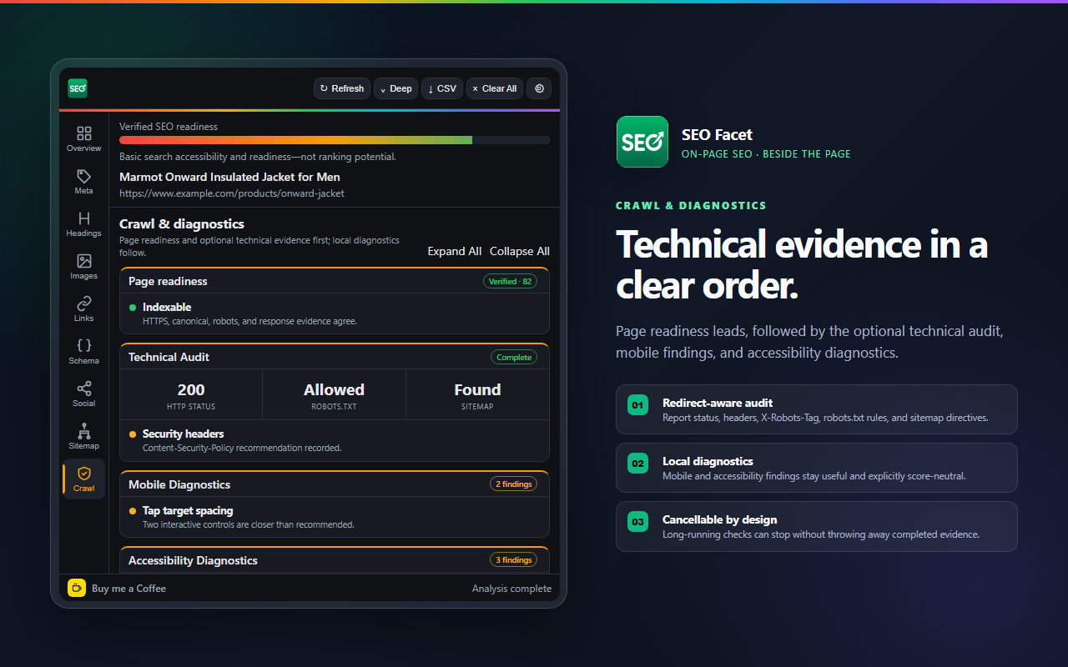Select the Security headers finding row
The height and width of the screenshot is (667, 1068).
335,440
